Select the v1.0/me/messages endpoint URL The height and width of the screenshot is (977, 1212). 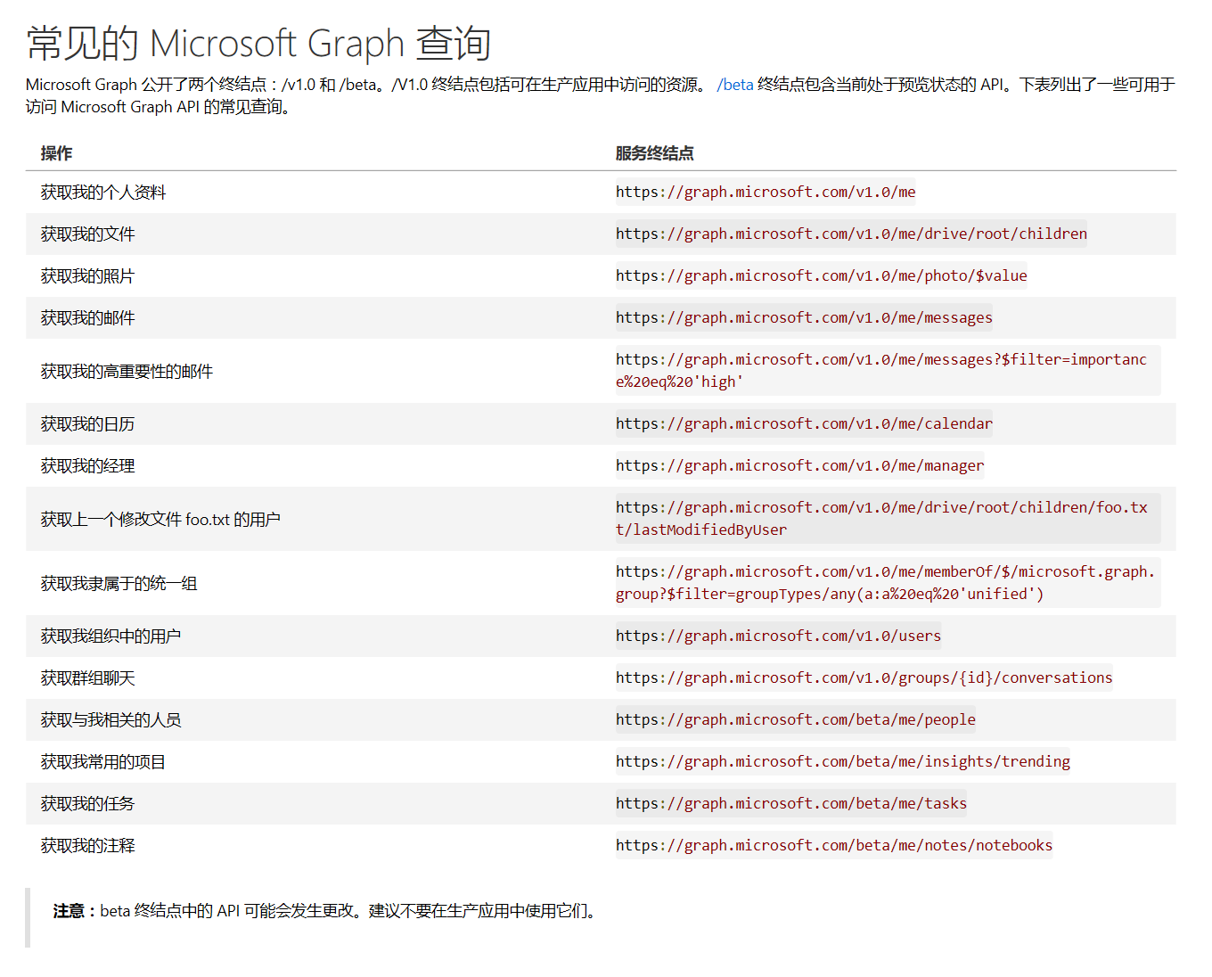click(803, 317)
